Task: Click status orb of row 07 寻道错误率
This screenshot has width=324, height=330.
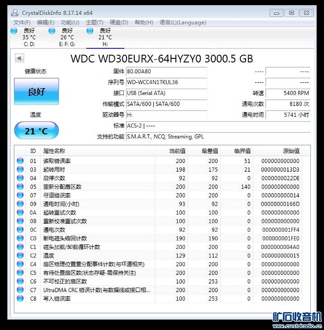Action: tap(20, 195)
